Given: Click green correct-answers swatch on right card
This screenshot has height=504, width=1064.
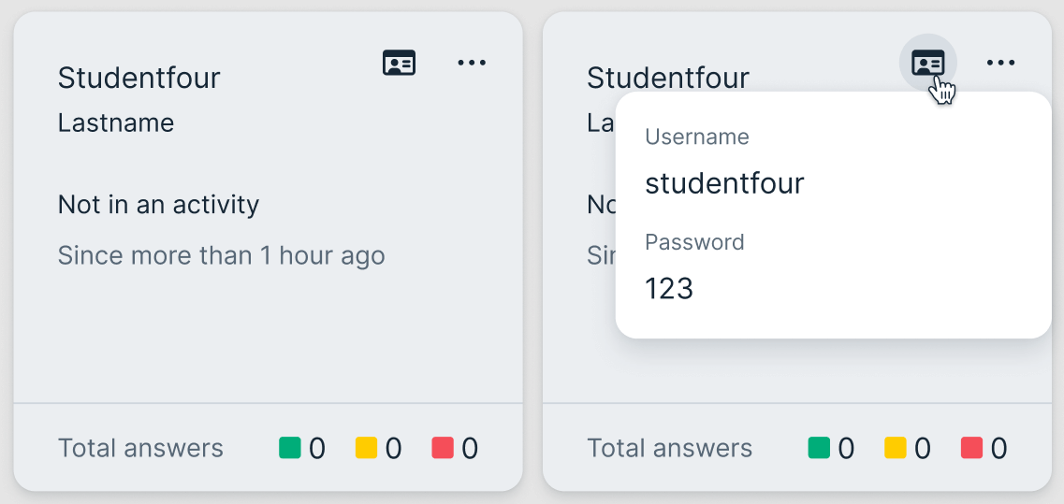Looking at the screenshot, I should click(x=819, y=448).
